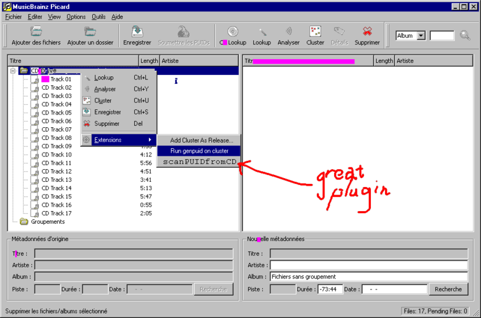
Task: Sort left pane by Length column header
Action: (x=149, y=60)
